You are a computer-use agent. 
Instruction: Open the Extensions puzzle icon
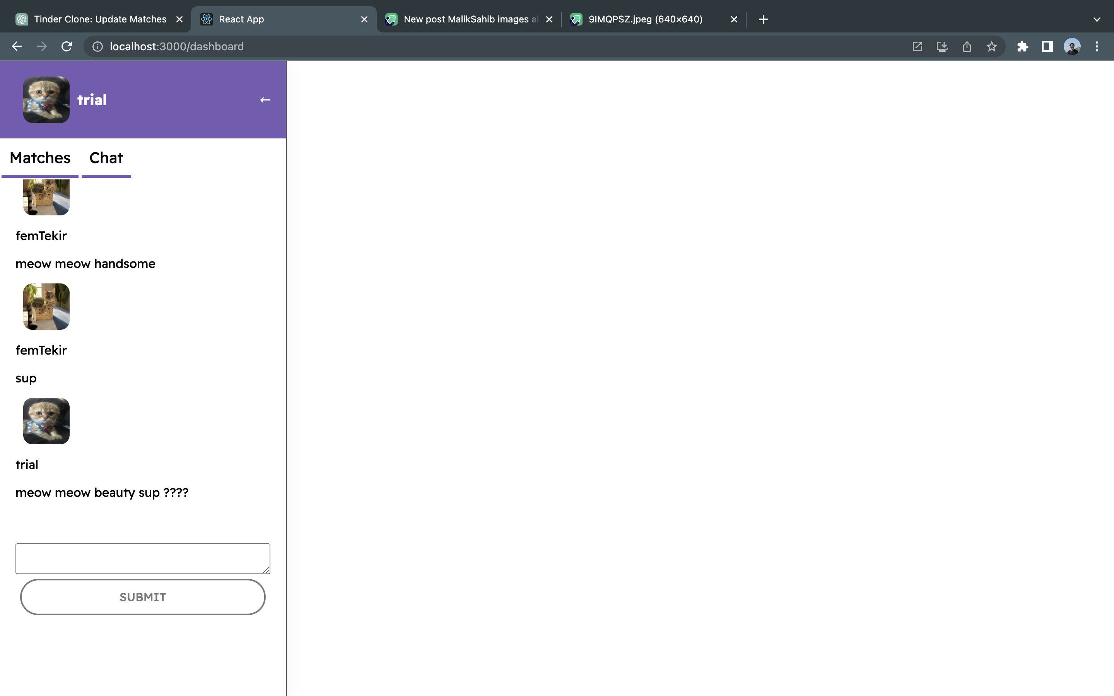1022,46
